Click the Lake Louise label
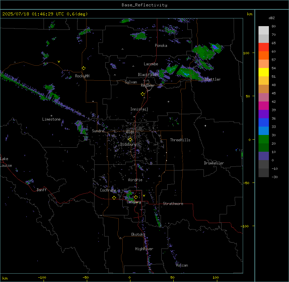 [6, 162]
